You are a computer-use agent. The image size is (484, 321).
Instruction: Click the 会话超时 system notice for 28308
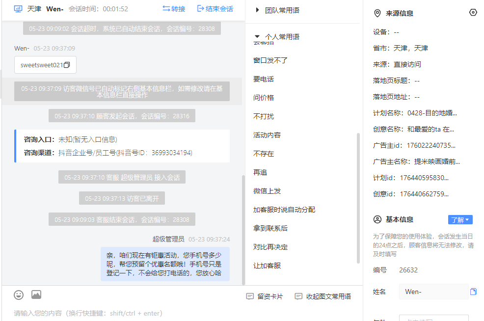point(122,28)
